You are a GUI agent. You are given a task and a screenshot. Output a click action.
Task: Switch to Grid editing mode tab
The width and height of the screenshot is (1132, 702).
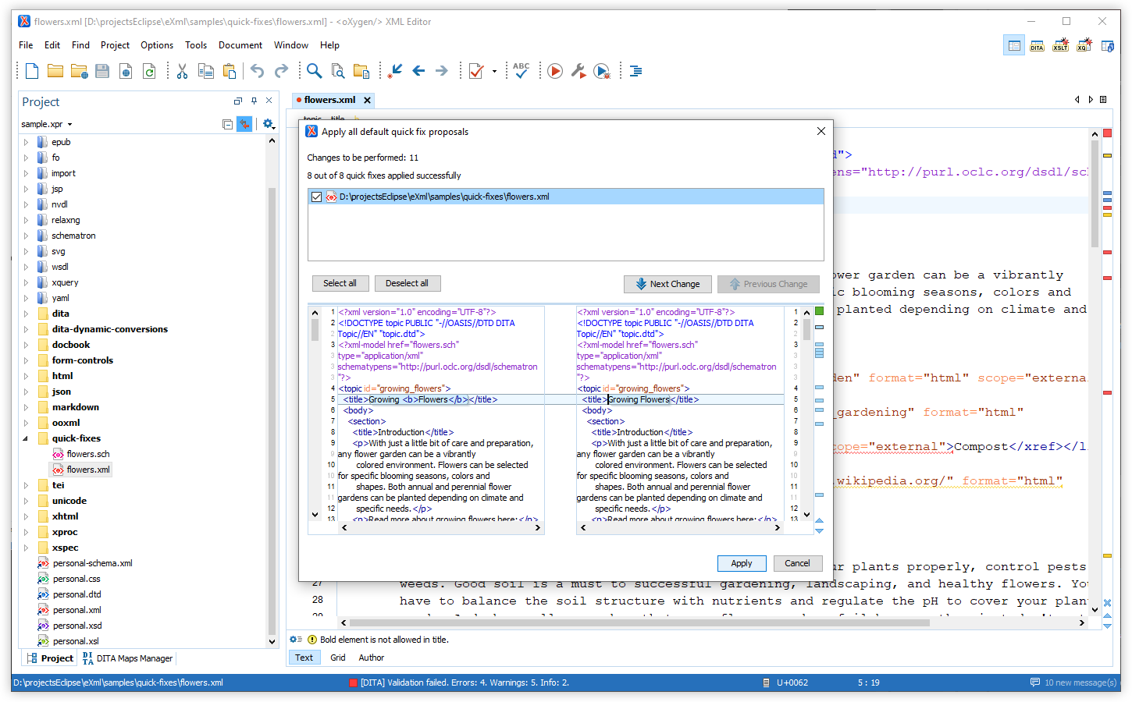[338, 658]
